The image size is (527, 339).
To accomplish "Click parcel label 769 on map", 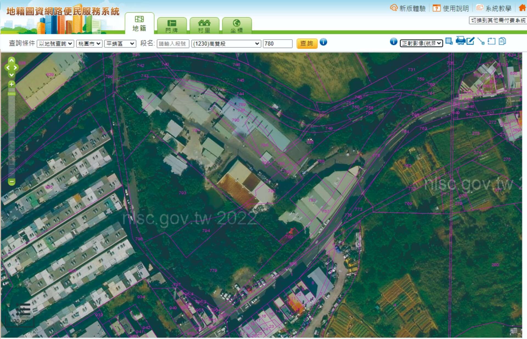I will [x=408, y=204].
